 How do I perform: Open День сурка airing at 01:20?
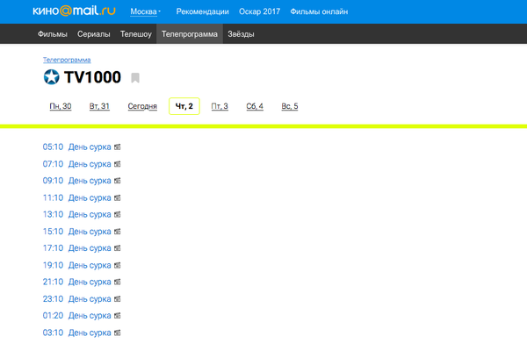[x=90, y=316]
